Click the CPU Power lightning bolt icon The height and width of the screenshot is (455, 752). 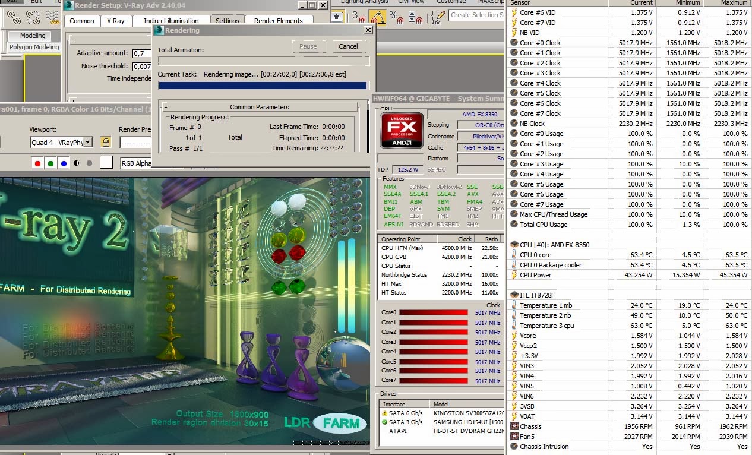tap(514, 275)
